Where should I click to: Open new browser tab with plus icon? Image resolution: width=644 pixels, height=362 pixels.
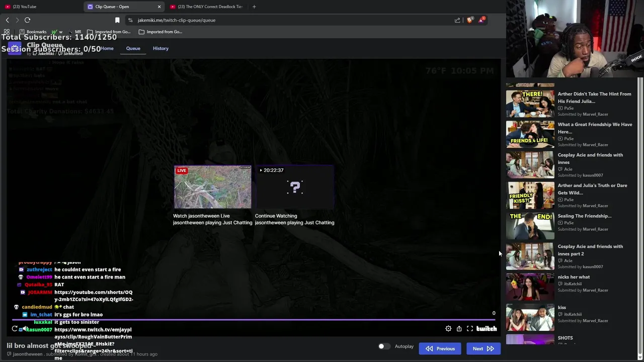[x=254, y=7]
